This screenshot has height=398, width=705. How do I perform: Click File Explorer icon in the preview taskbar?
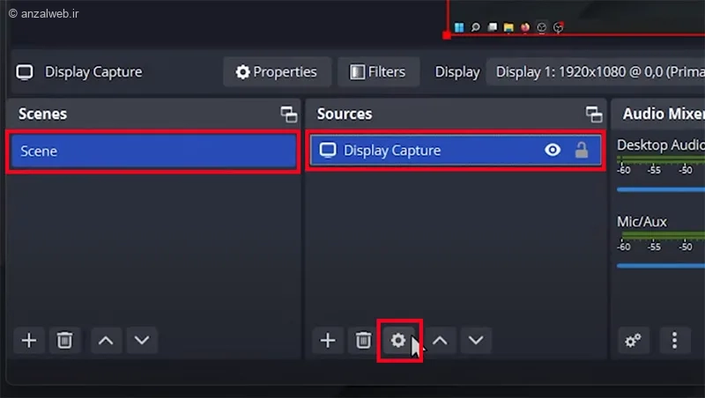point(508,28)
